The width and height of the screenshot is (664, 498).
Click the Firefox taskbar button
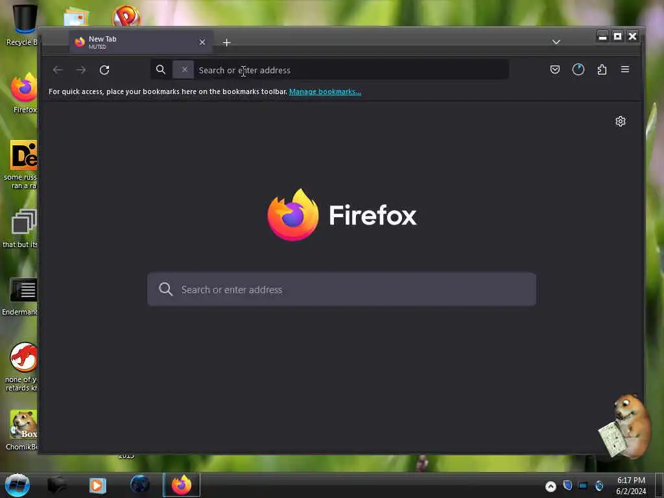pos(182,485)
